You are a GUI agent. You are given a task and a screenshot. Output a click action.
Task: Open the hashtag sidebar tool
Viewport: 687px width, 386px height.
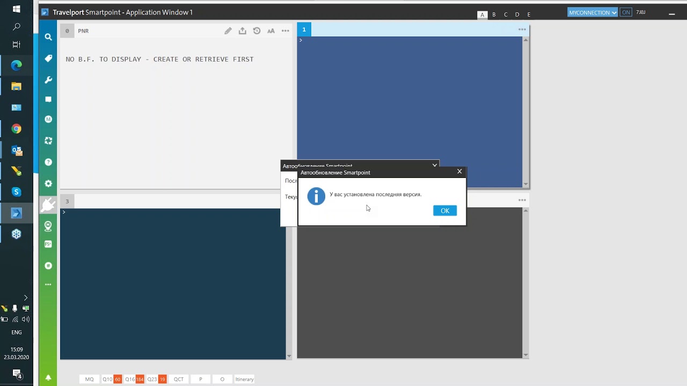point(48,265)
